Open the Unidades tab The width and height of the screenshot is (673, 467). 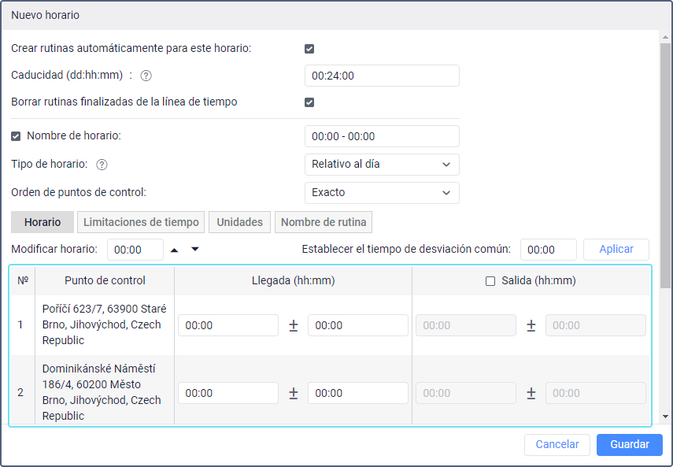tap(240, 222)
